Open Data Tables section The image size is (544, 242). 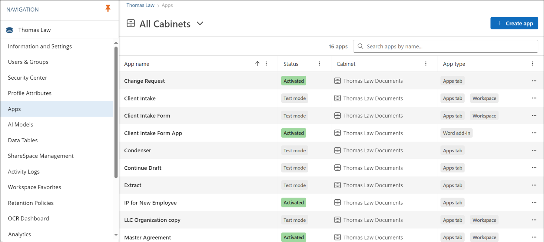[23, 140]
